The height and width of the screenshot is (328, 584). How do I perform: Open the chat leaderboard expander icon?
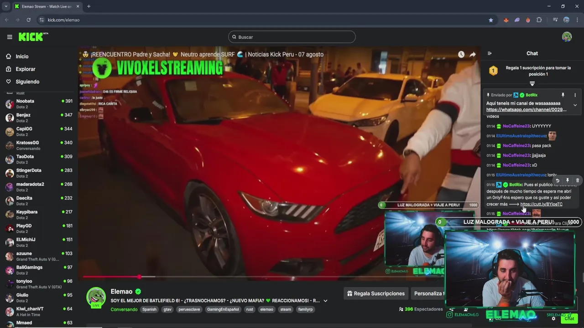tap(532, 83)
